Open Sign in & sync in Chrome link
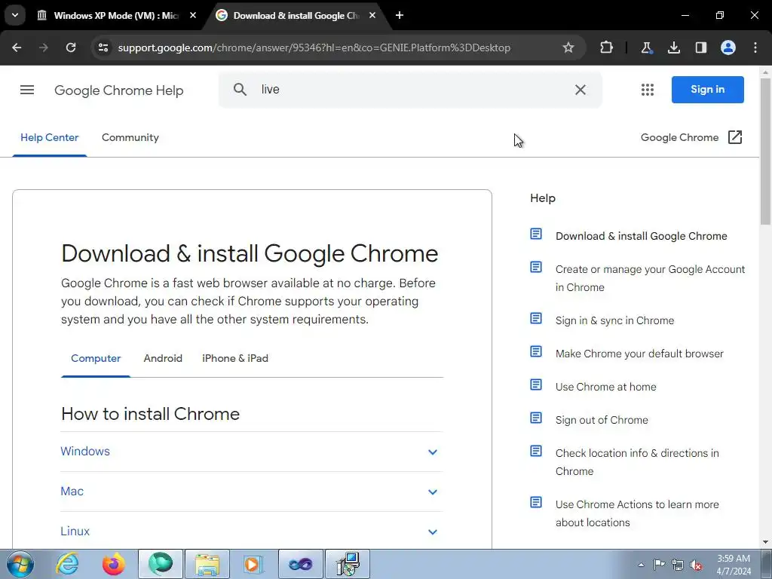The image size is (772, 579). (x=614, y=320)
